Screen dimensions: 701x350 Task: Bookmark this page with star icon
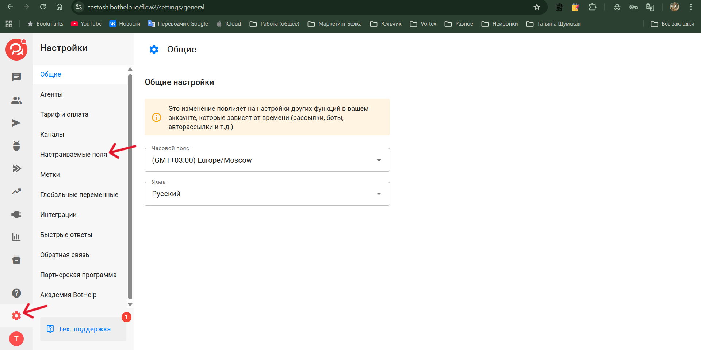pos(537,7)
